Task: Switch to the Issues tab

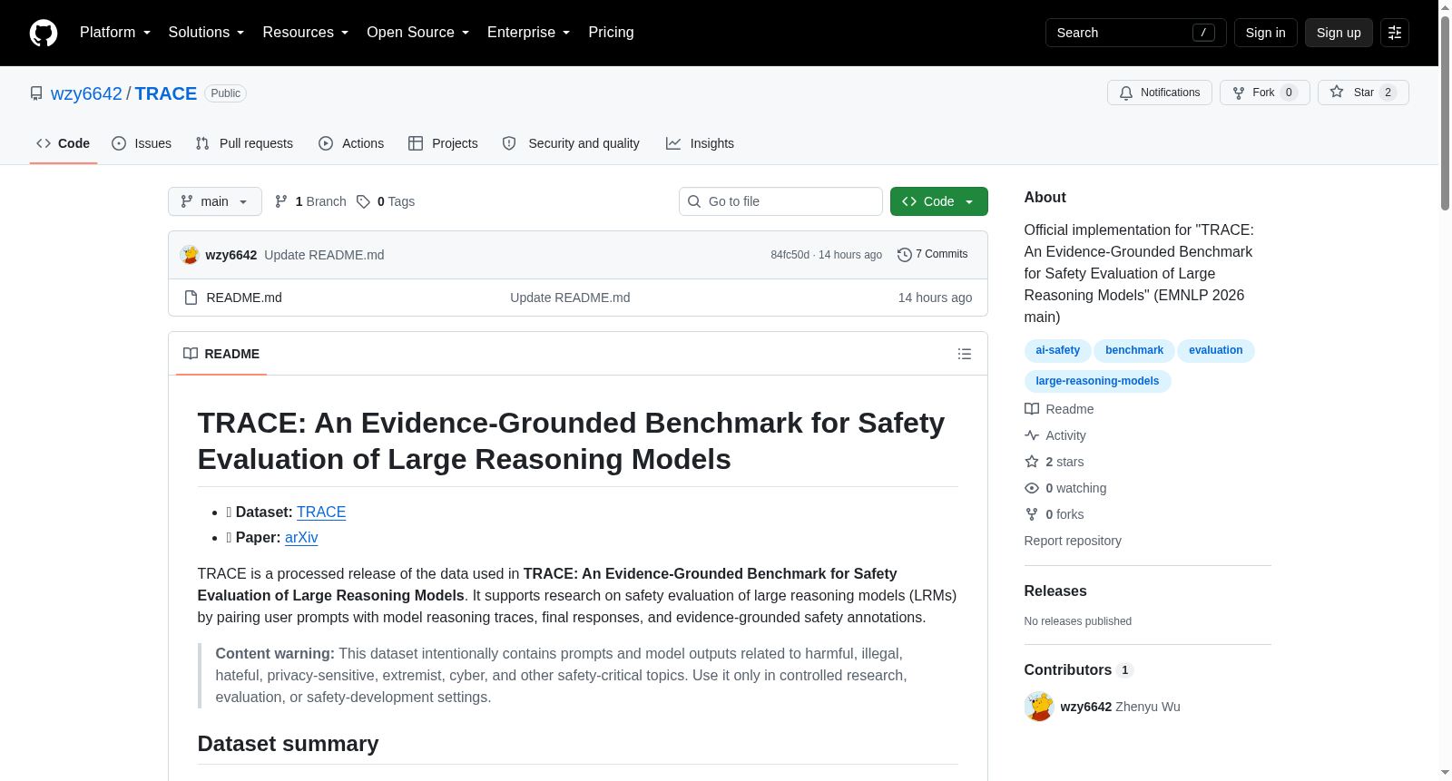Action: (142, 143)
